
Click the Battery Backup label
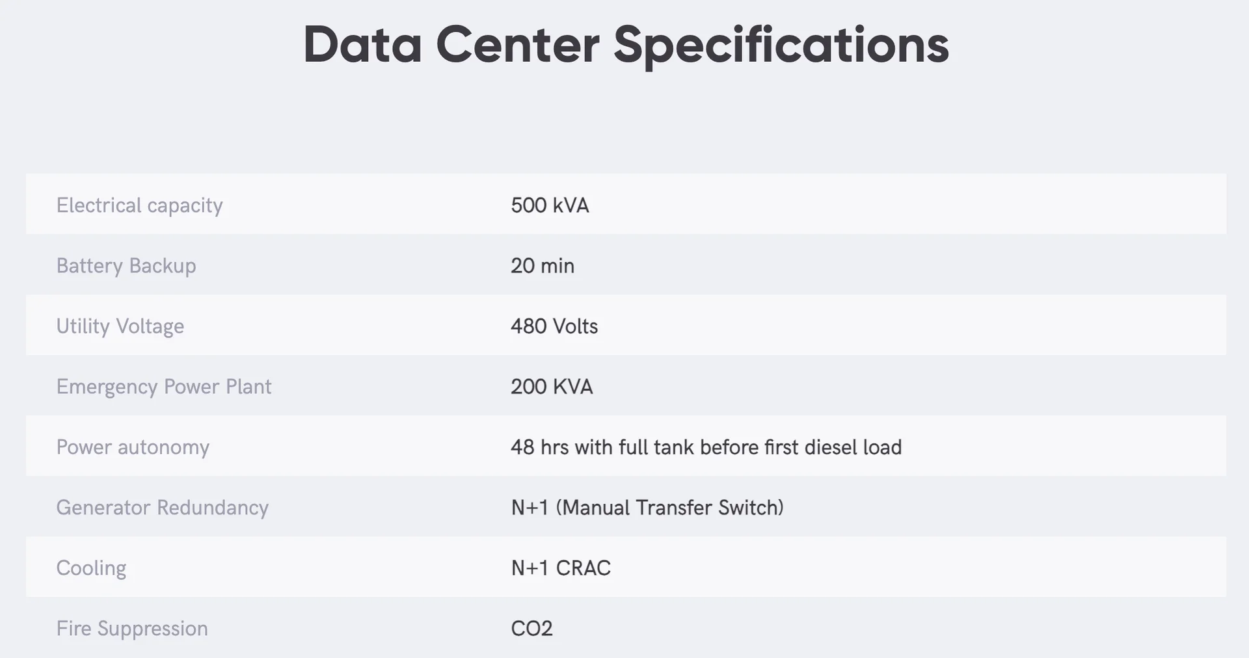[x=126, y=265]
